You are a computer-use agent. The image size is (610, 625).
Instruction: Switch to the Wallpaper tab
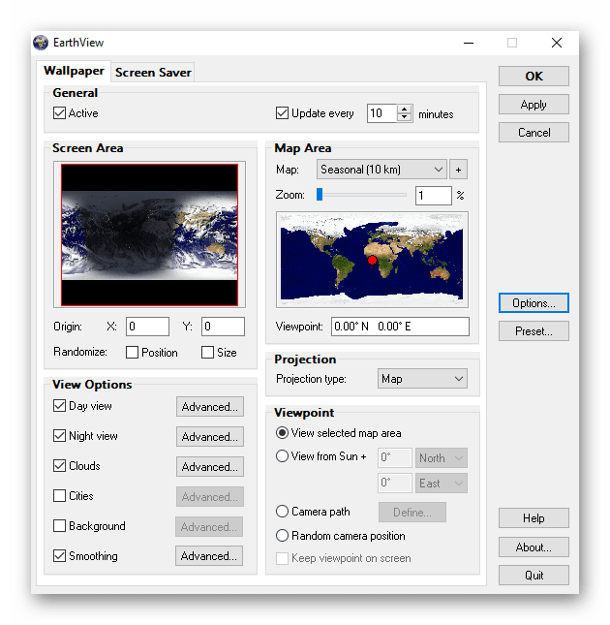(74, 71)
